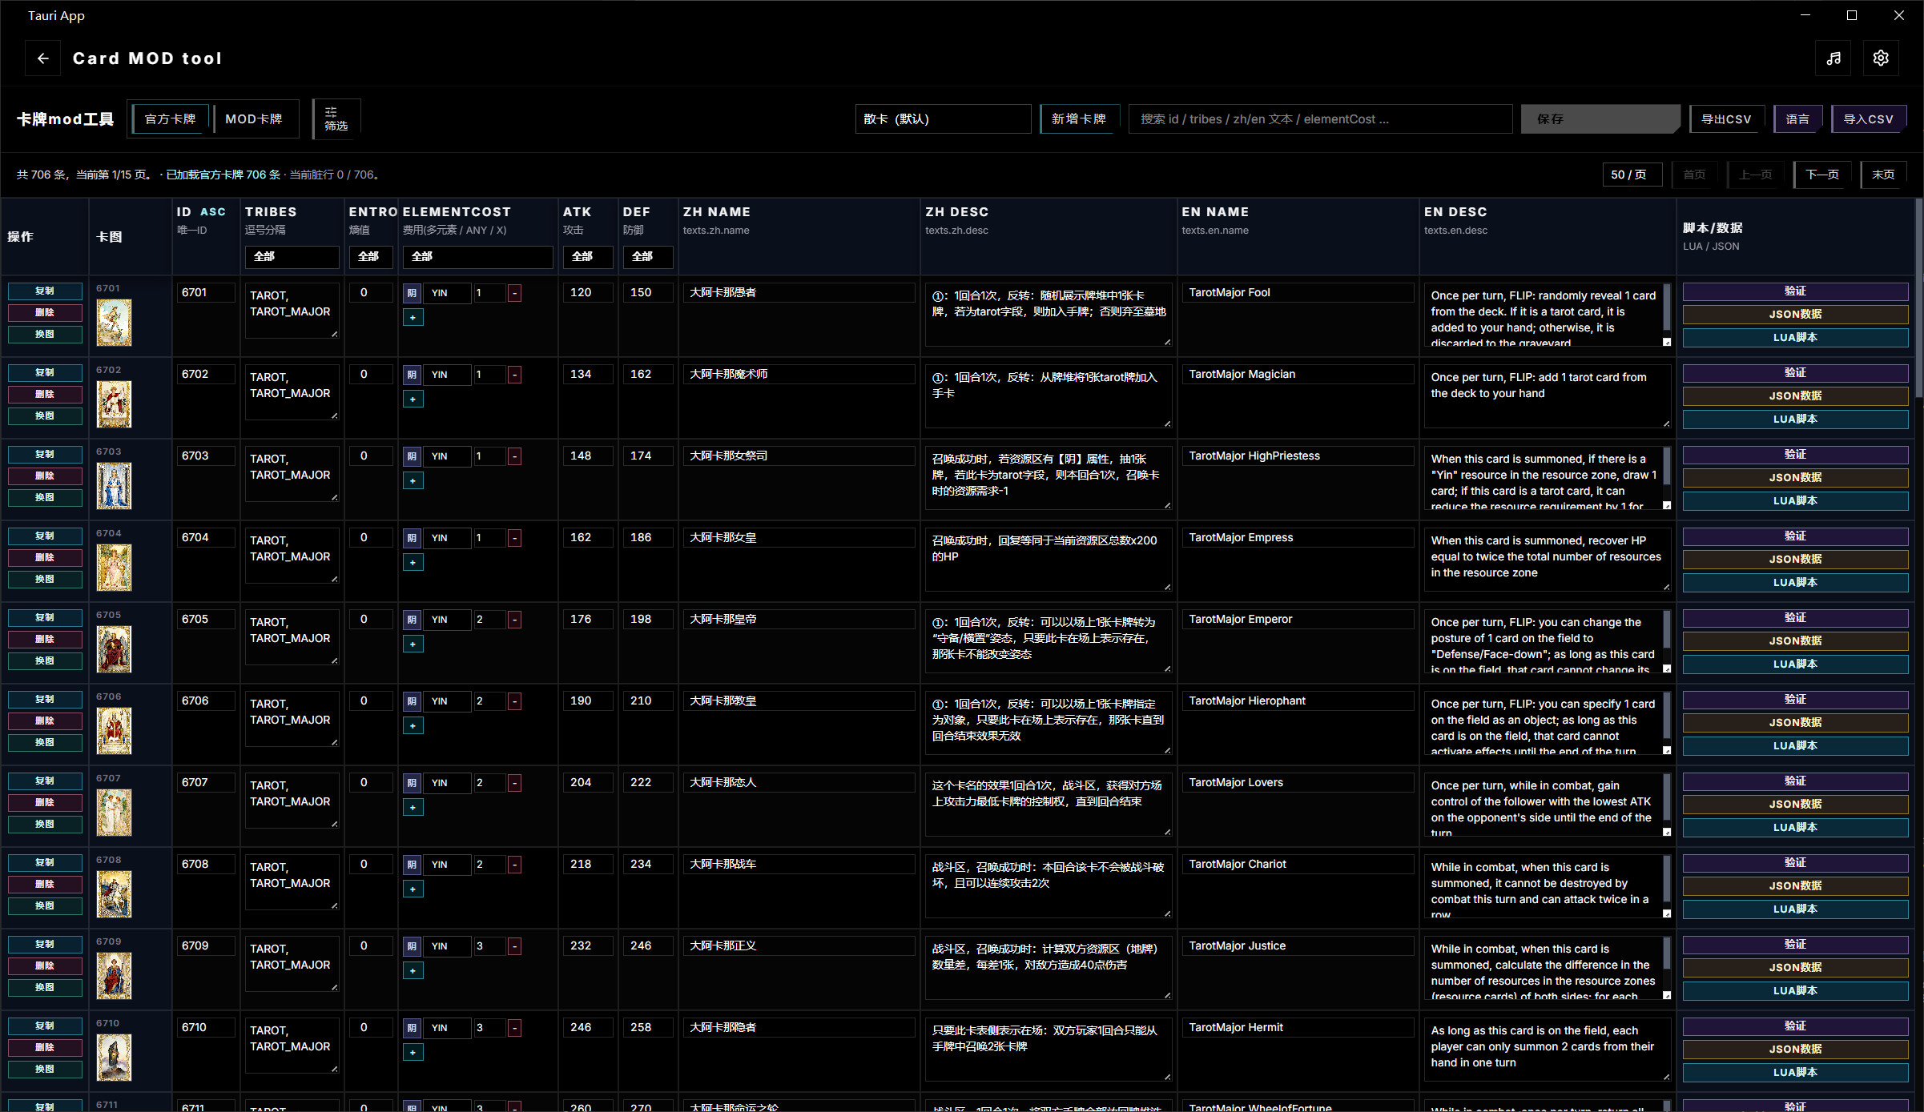
Task: Click the 阴 element icon in row 6703
Action: point(412,456)
